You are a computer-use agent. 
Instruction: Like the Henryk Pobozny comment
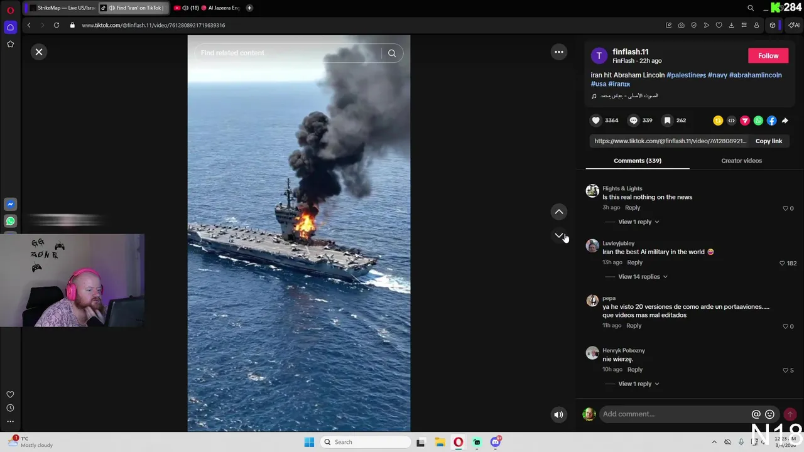coord(785,370)
